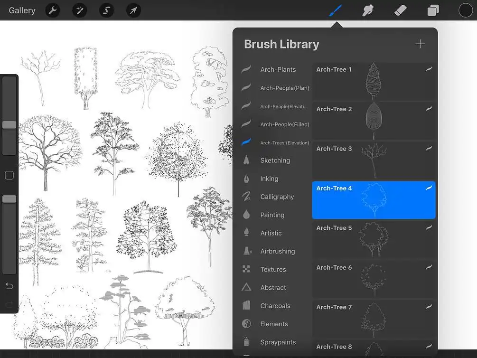Open the Textures brush set
This screenshot has height=358, width=477.
[273, 269]
